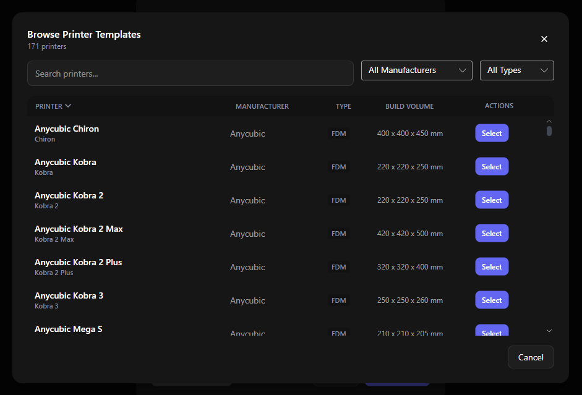Click the FDM badge in the Chiron row
582x395 pixels.
338,134
